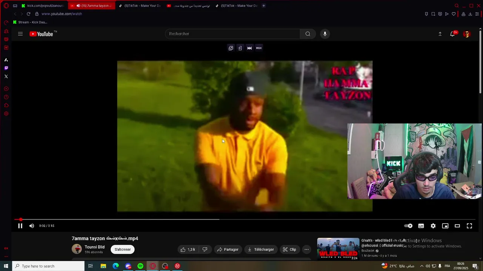This screenshot has width=483, height=271.
Task: Click the heart bookmark icon in address bar
Action: click(x=454, y=14)
